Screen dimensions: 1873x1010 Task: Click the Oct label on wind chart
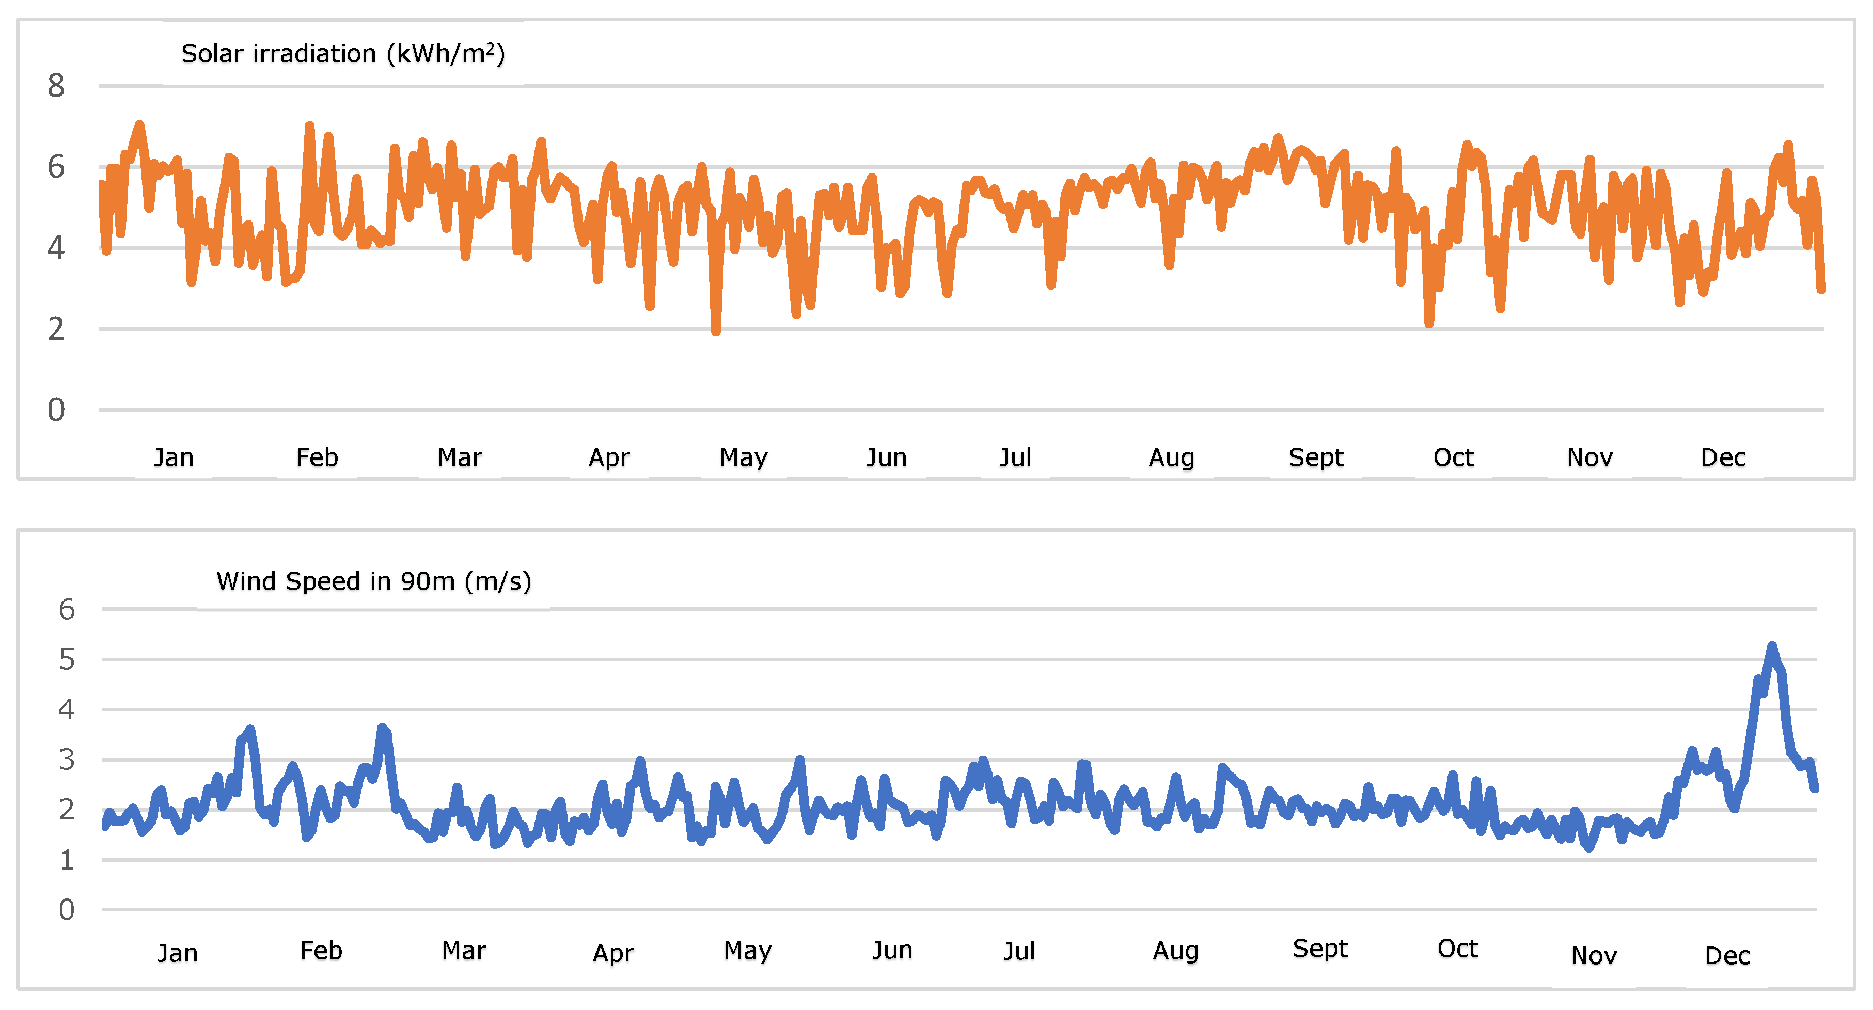coord(1457,949)
